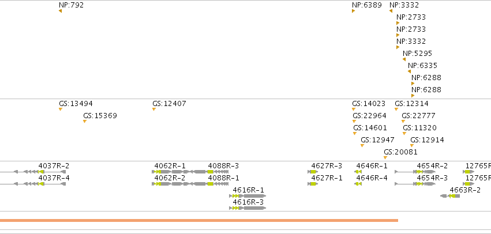Click the 4646R-4 transcript
Viewport: 491px width, 234px height.
[358, 184]
